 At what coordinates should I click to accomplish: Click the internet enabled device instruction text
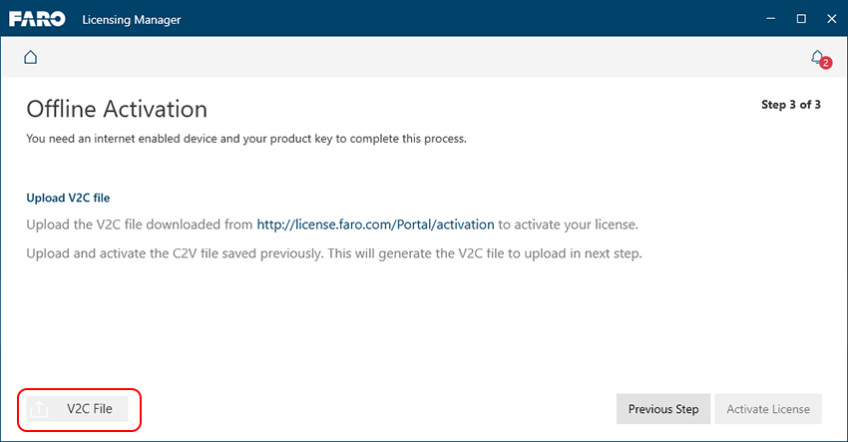coord(245,139)
